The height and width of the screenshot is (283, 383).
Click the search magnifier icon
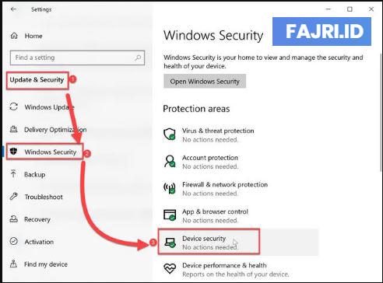point(138,58)
